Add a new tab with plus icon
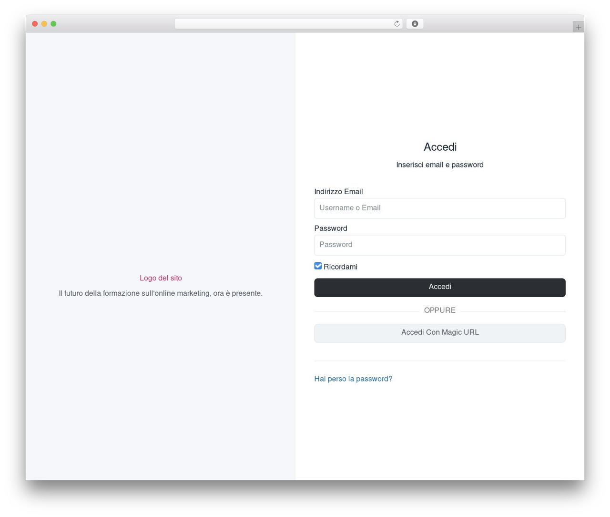Viewport: 610px width, 517px height. point(578,27)
